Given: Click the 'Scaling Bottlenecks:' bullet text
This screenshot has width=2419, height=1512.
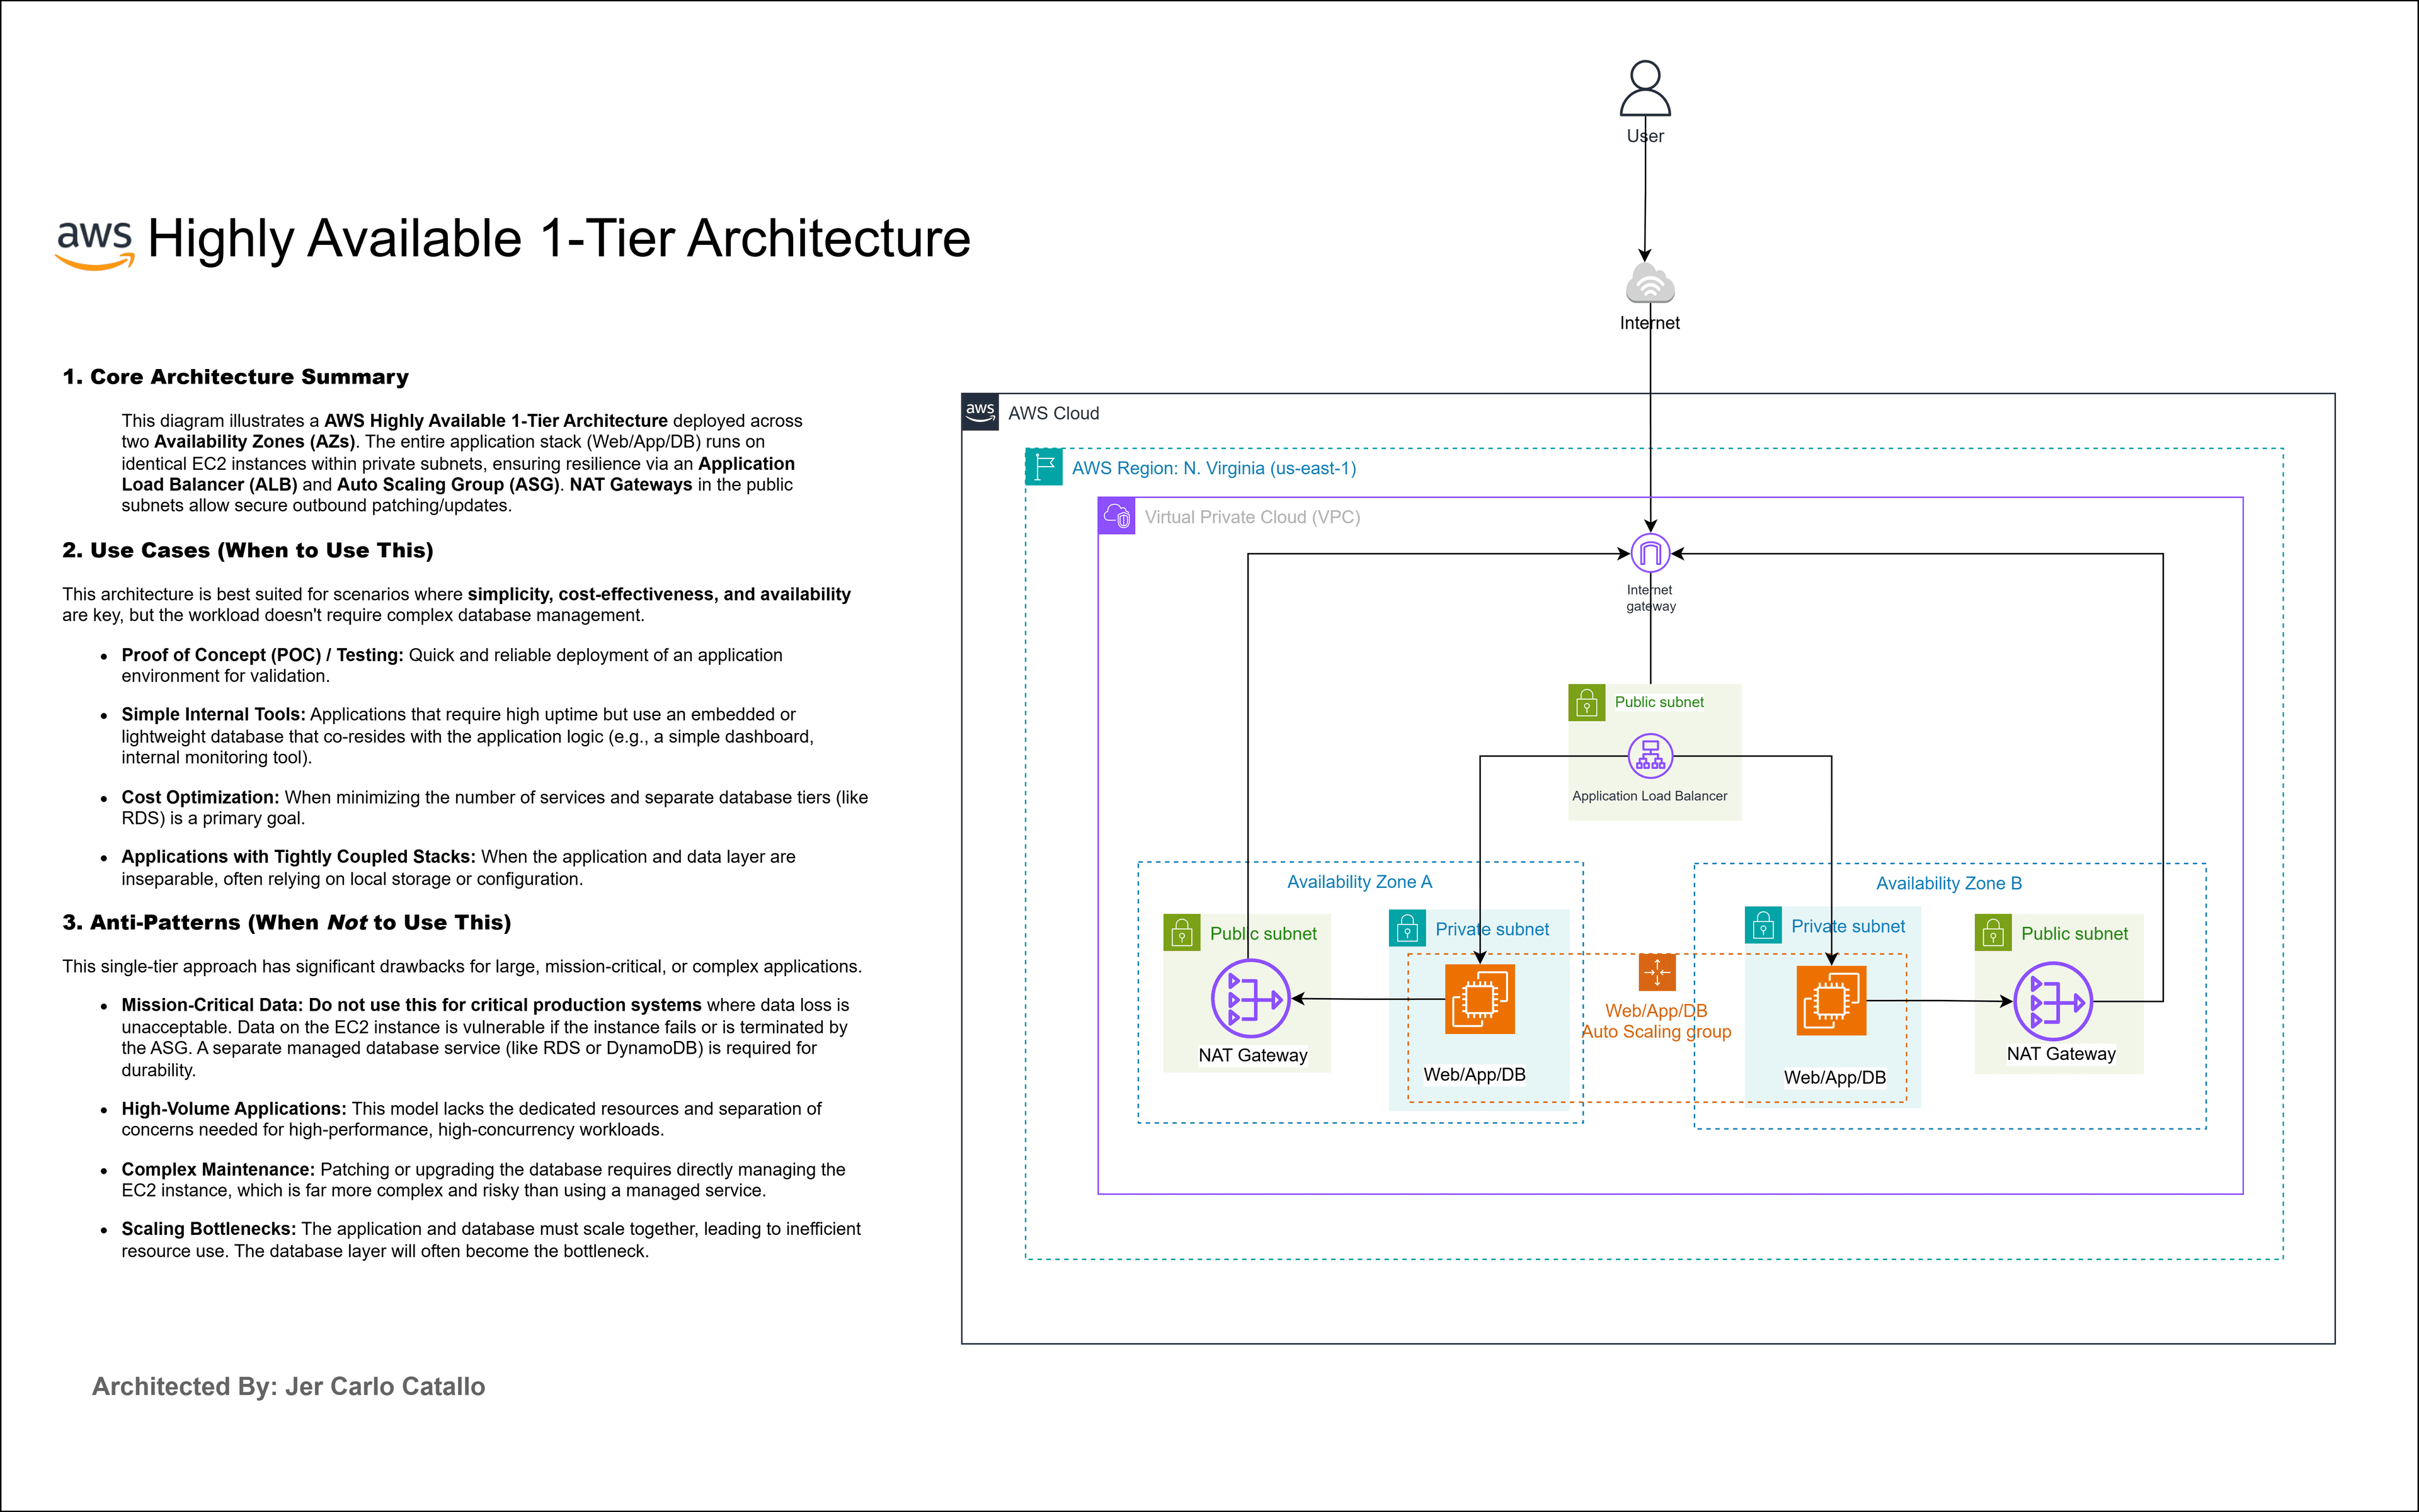Looking at the screenshot, I should (209, 1228).
